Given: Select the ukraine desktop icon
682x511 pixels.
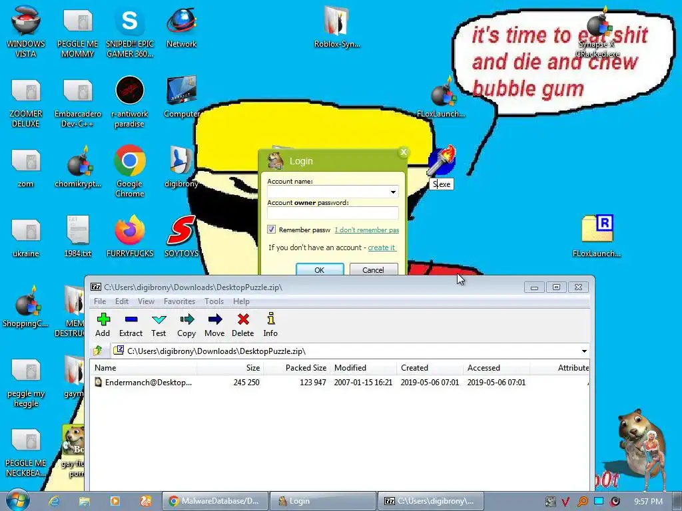Looking at the screenshot, I should coord(26,236).
